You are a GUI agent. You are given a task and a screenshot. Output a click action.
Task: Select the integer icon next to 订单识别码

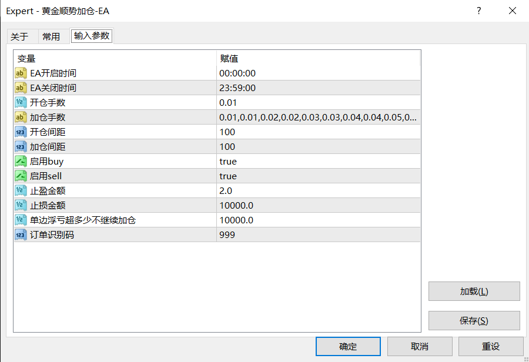point(21,235)
